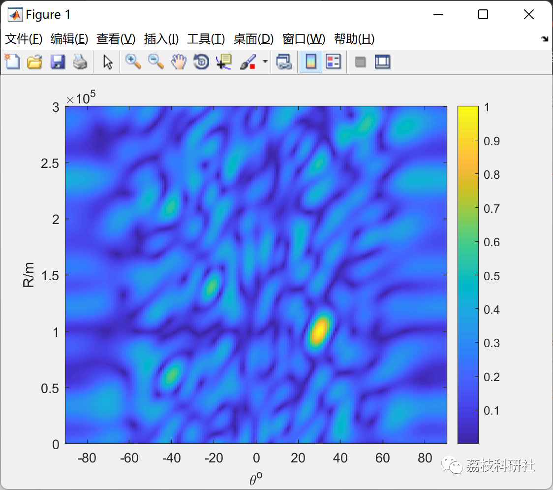This screenshot has width=553, height=490.
Task: Click the ×10^5 axis exponent label
Action: click(x=81, y=98)
